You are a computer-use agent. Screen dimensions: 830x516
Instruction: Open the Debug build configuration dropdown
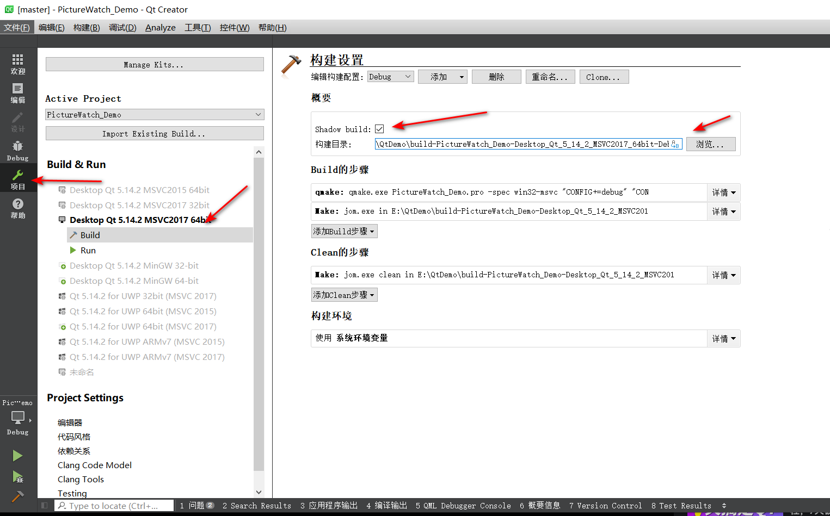(x=390, y=77)
